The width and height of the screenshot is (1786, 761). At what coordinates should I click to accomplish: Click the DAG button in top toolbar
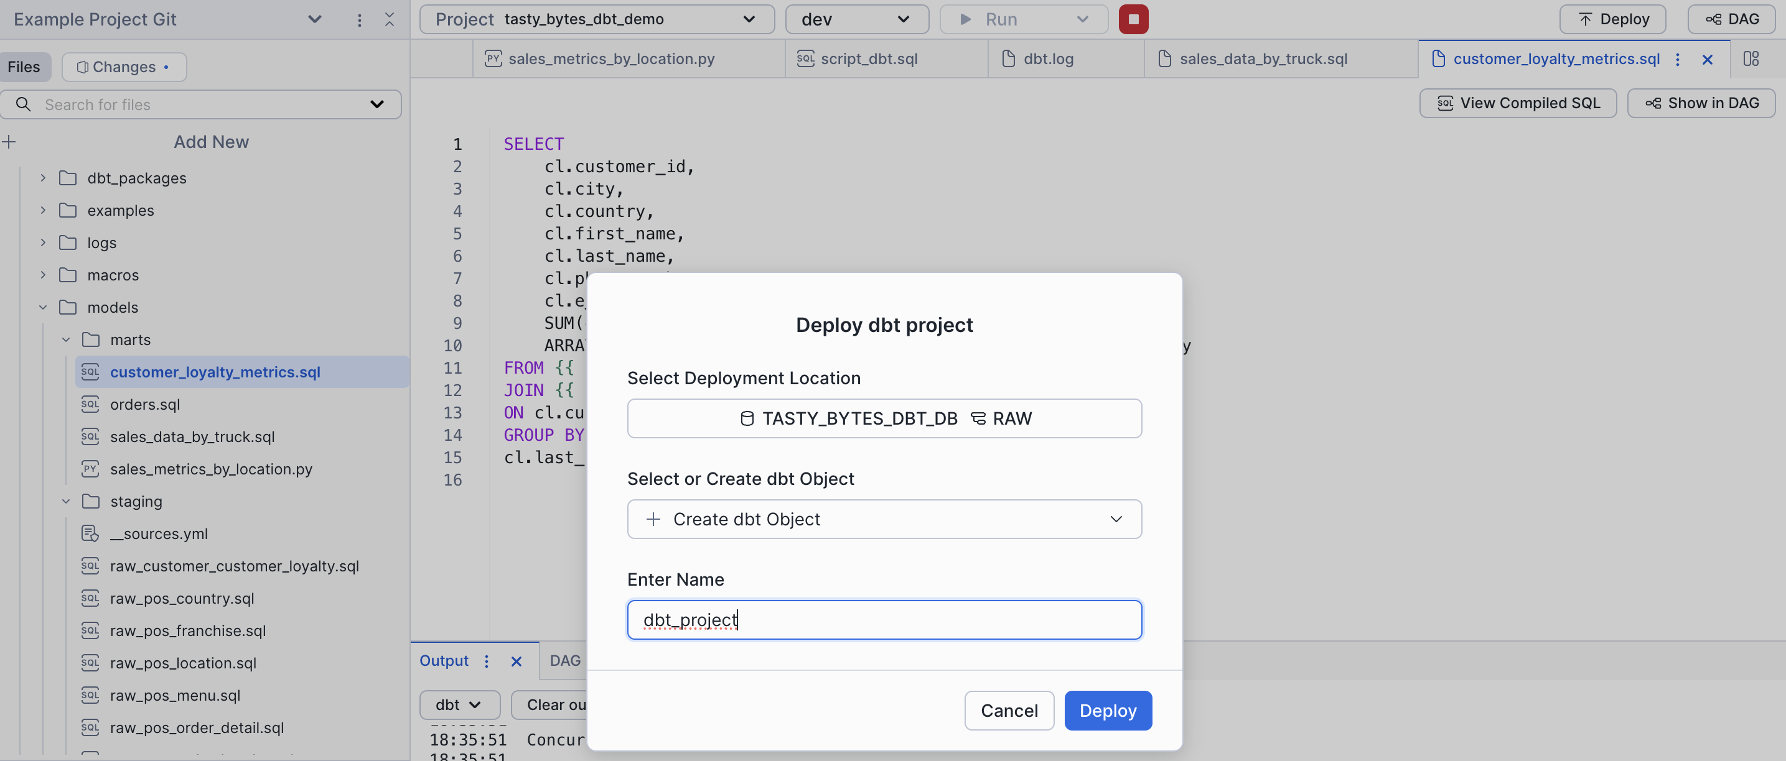(x=1731, y=19)
